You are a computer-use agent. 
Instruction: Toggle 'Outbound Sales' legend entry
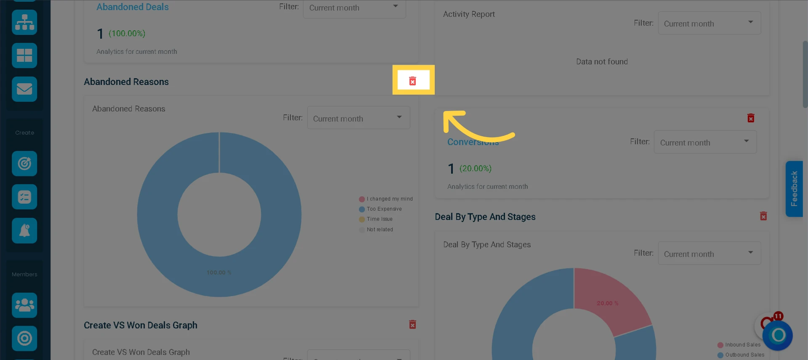click(741, 355)
